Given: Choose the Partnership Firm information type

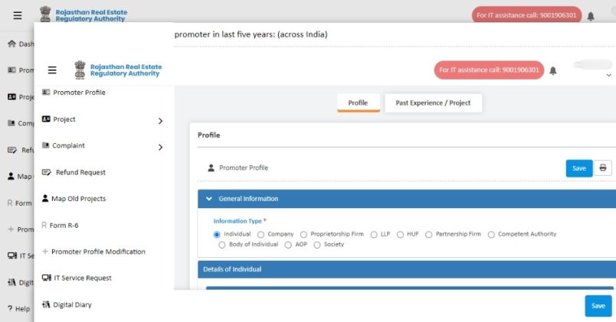Looking at the screenshot, I should tap(429, 234).
